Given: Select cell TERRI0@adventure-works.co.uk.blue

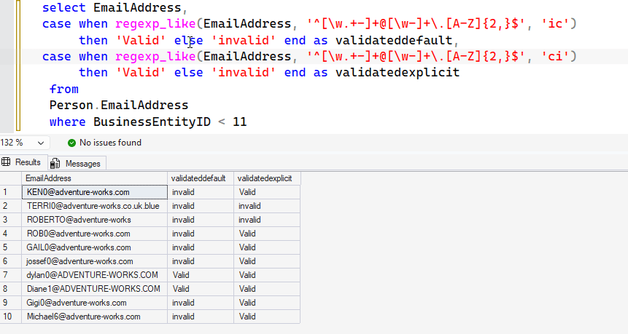Looking at the screenshot, I should [95, 206].
